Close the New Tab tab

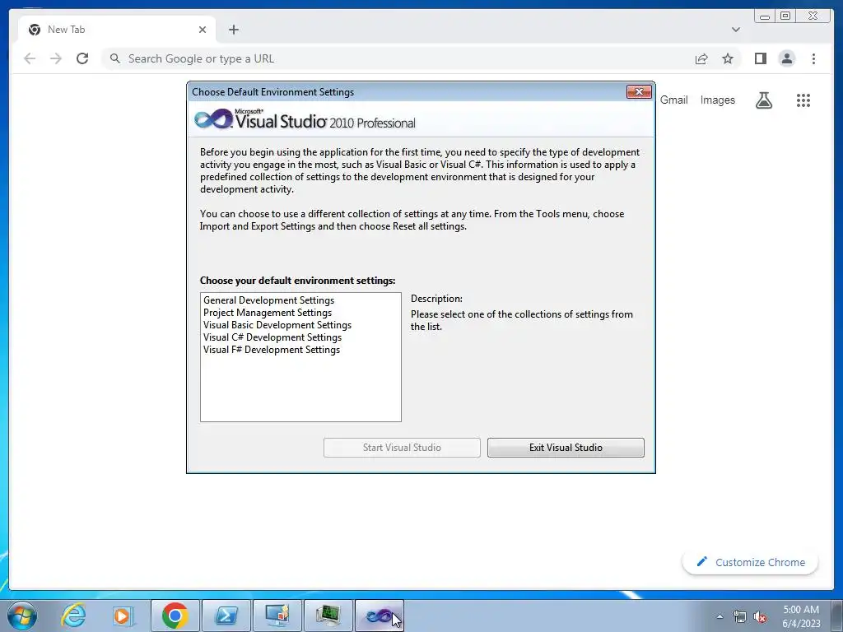(203, 30)
